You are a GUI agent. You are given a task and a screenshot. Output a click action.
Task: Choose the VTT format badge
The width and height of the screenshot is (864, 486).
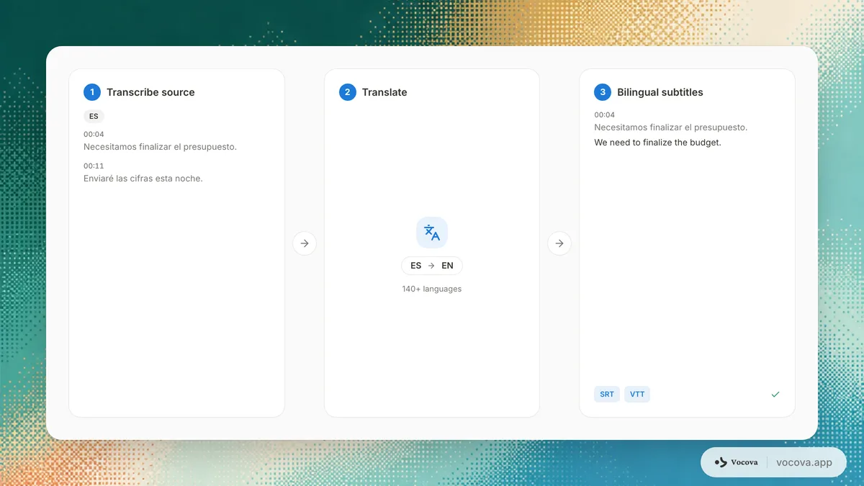click(x=637, y=395)
